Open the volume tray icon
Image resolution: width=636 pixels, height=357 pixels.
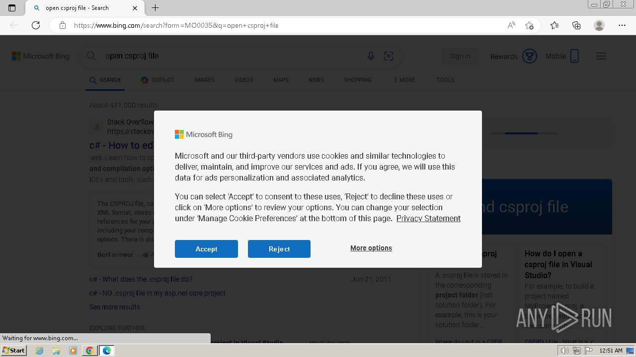564,351
